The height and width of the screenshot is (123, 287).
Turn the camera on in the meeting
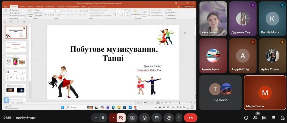[121, 118]
